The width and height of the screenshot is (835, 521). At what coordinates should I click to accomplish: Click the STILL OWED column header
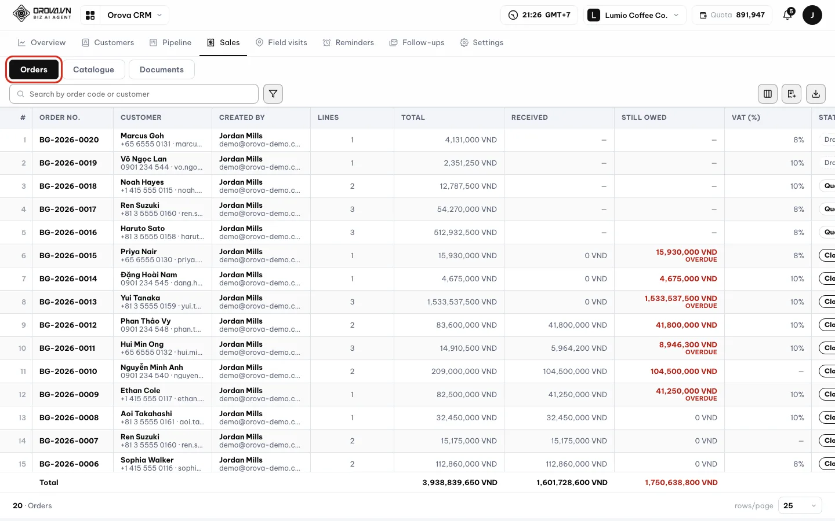pos(644,118)
